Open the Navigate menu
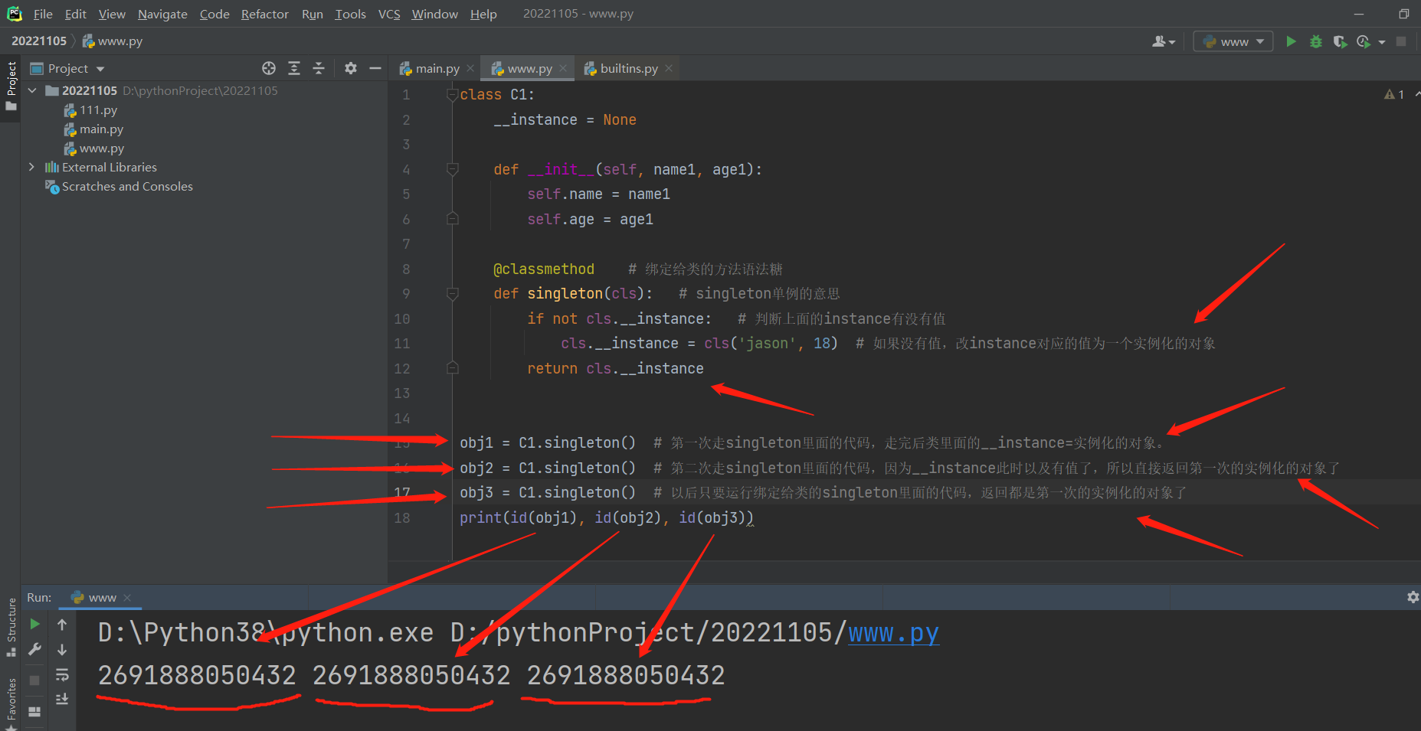1421x731 pixels. coord(162,14)
